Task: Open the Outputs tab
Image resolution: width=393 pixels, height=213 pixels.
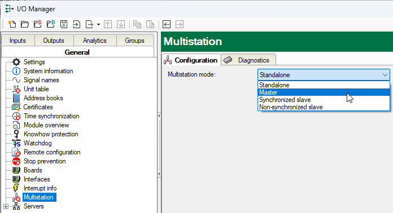Action: tap(54, 41)
